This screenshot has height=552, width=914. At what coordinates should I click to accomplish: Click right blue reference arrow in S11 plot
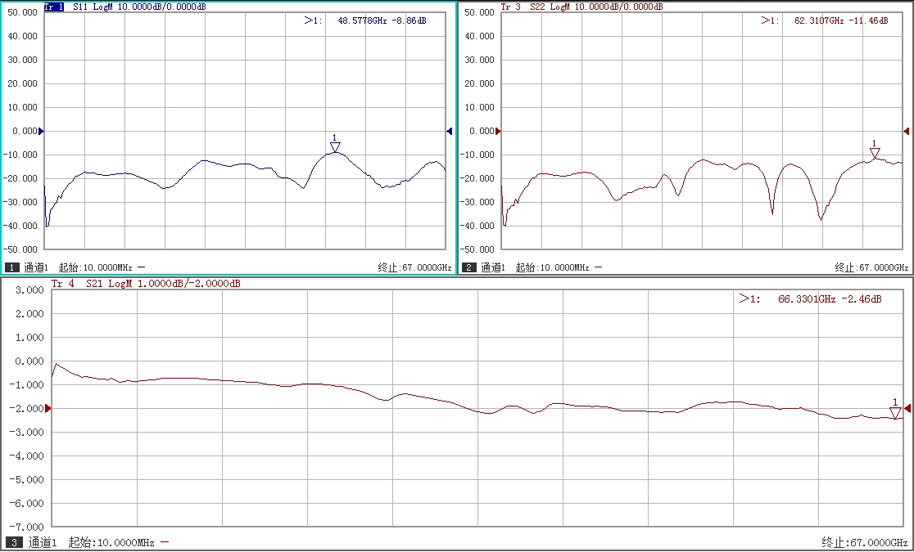pyautogui.click(x=449, y=131)
